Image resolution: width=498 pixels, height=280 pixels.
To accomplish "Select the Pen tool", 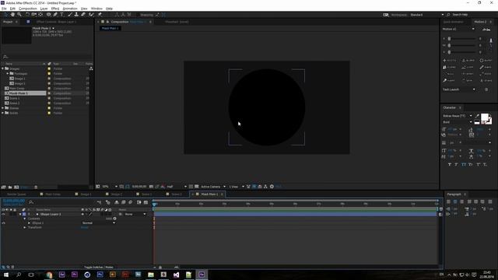I will coord(55,15).
